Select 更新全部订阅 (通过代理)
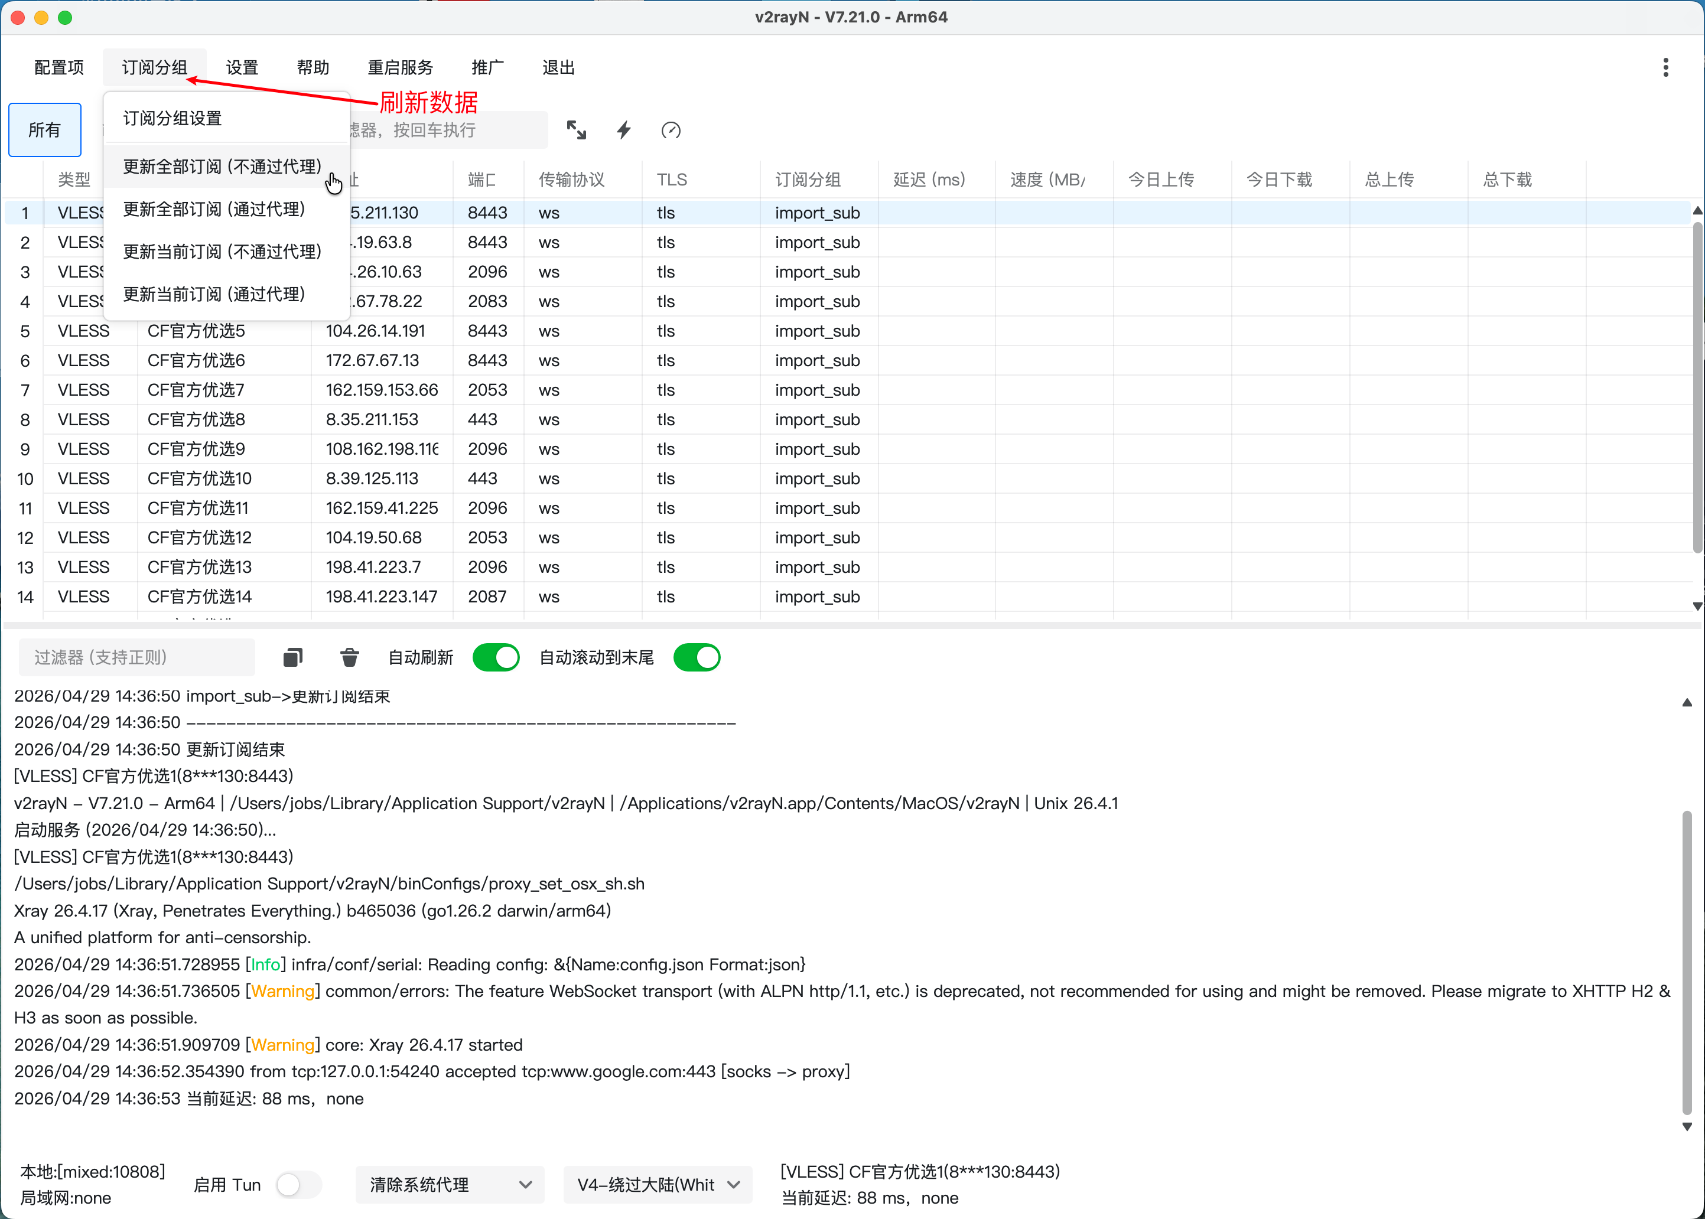 click(x=227, y=208)
